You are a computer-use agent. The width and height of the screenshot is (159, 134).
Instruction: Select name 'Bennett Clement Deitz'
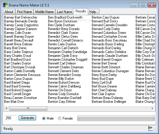click(x=63, y=71)
